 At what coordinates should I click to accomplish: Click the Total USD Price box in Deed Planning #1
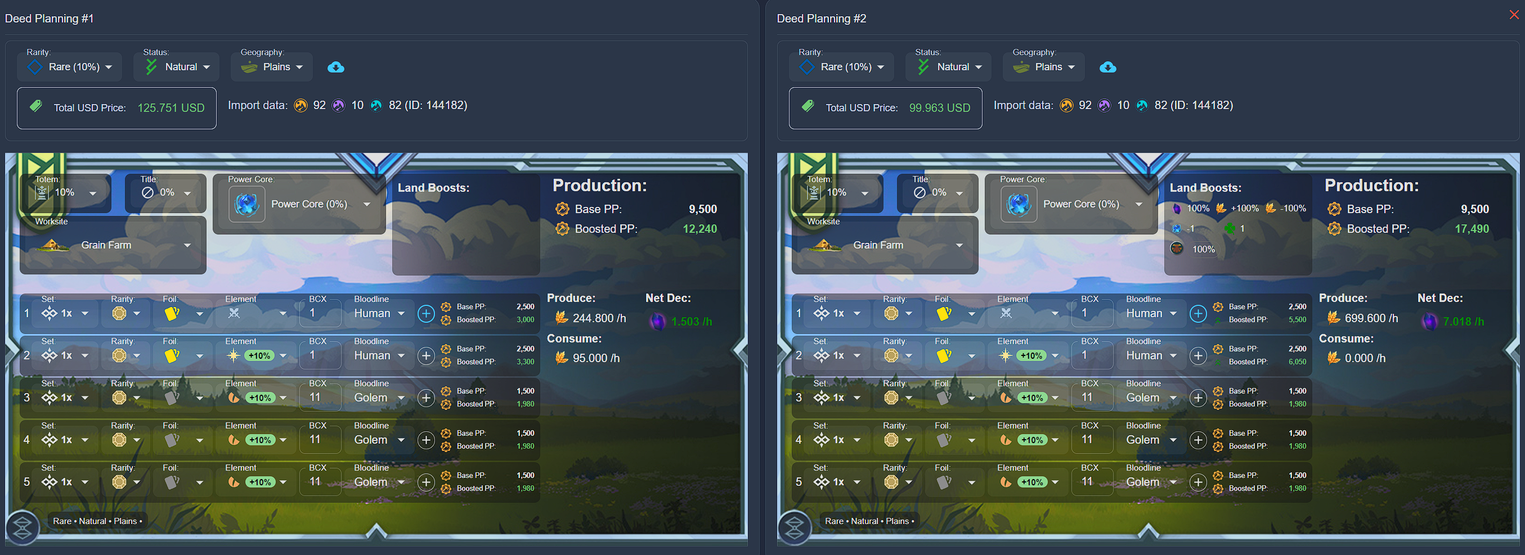[116, 108]
